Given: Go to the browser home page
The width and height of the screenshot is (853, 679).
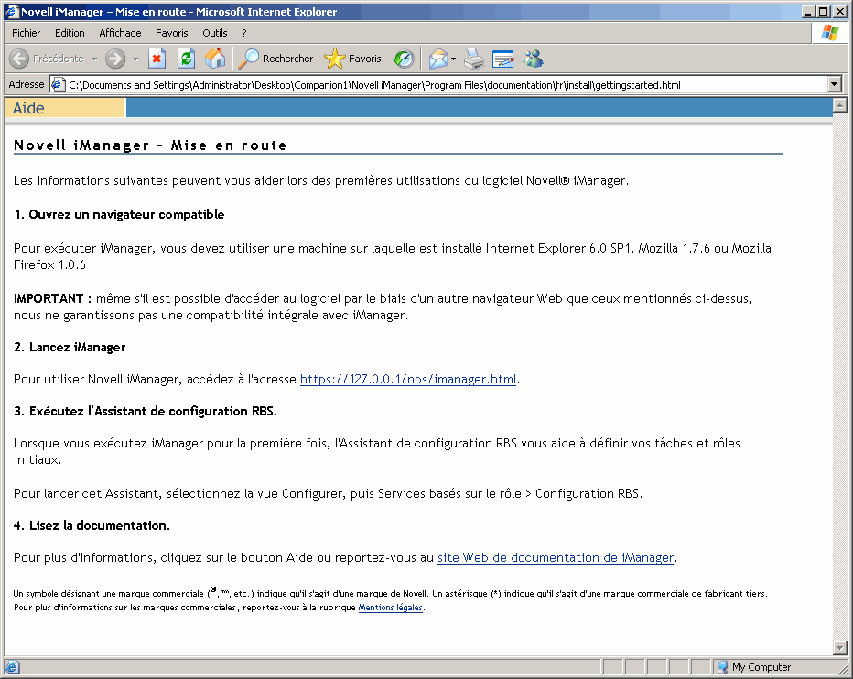Looking at the screenshot, I should [x=217, y=59].
